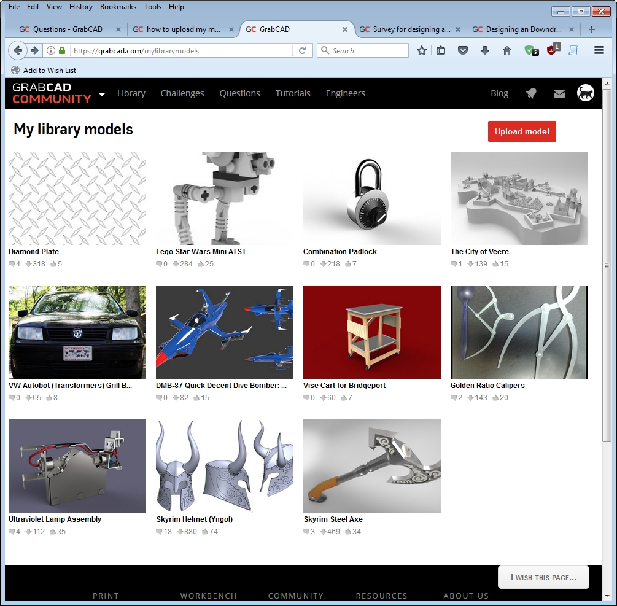Open the Tools menu
617x606 pixels.
152,7
